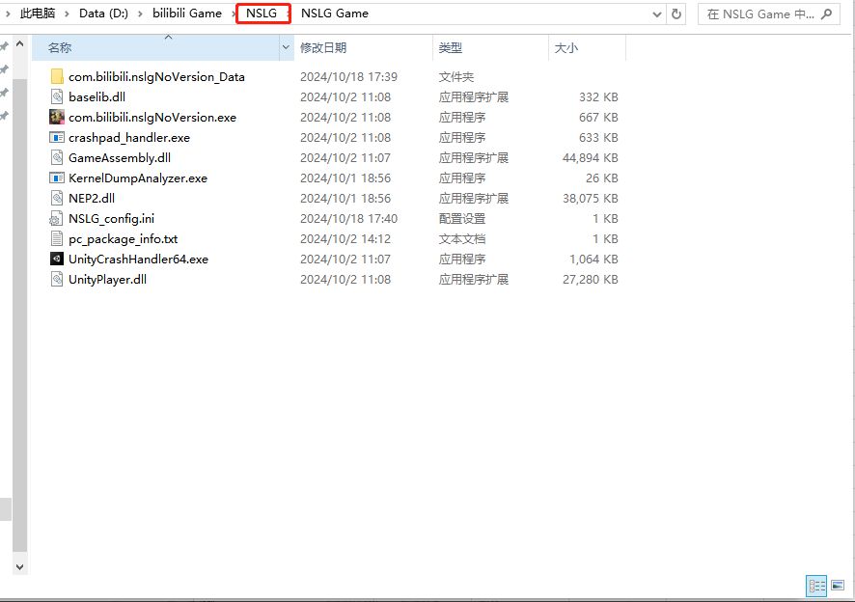Click size 332 KB of baselib.dll
Viewport: 855px width, 602px height.
(598, 97)
